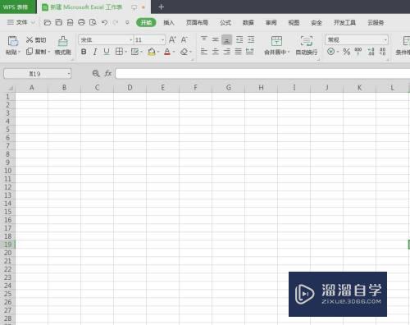Expand the Paste options arrow
The height and width of the screenshot is (325, 410).
click(x=20, y=52)
